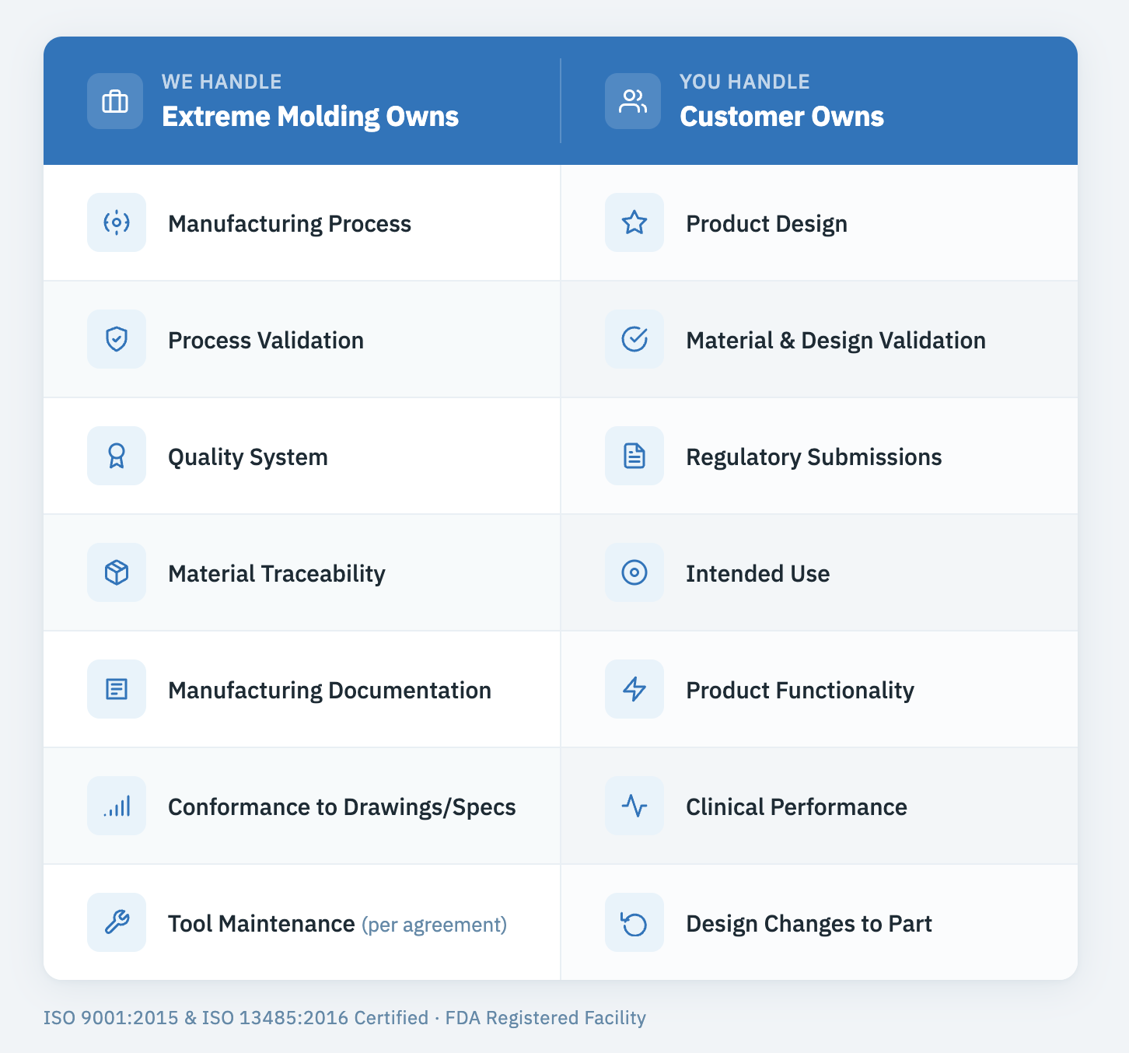Click the 'Product Design' text

pyautogui.click(x=767, y=224)
